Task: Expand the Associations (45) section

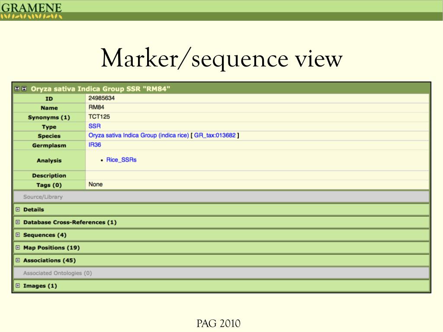Action: (x=49, y=260)
